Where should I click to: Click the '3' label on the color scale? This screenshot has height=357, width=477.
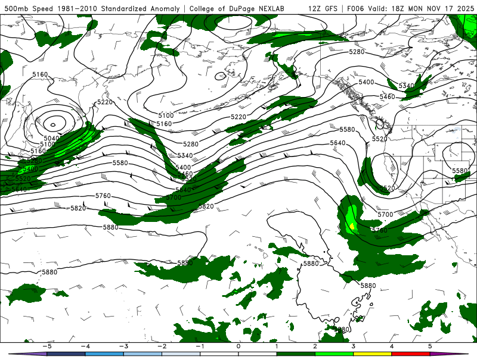coord(353,346)
